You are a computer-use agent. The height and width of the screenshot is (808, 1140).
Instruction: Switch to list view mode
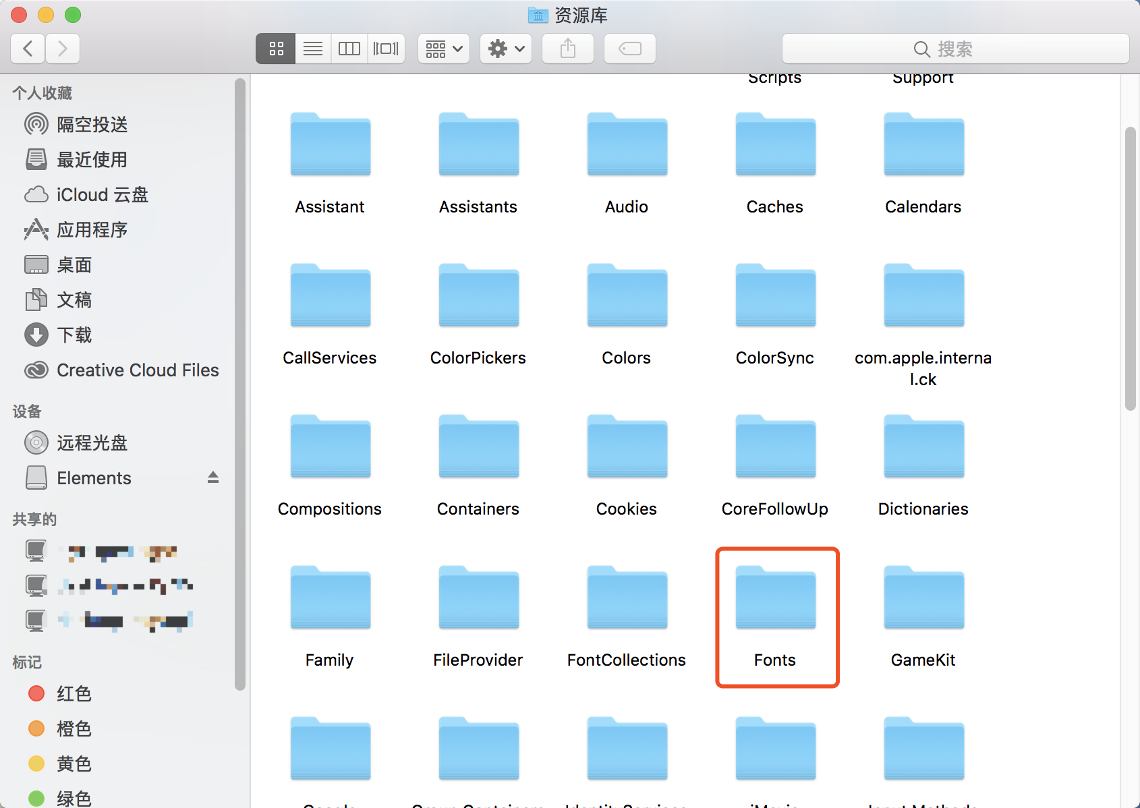click(313, 49)
